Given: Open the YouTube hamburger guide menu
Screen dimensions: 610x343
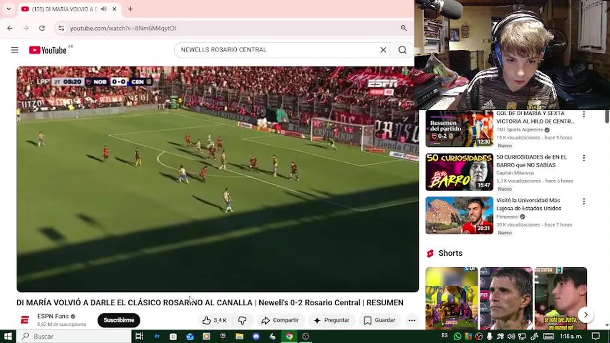Looking at the screenshot, I should [15, 50].
